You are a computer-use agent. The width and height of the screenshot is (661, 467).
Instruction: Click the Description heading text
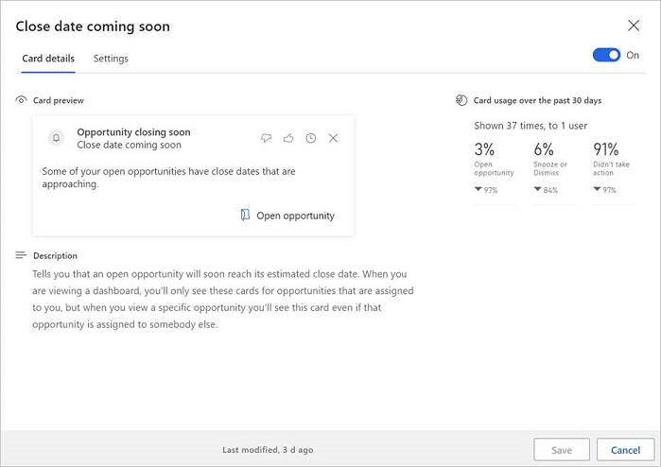[55, 255]
